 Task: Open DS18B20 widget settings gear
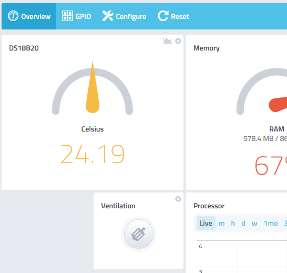tap(178, 41)
